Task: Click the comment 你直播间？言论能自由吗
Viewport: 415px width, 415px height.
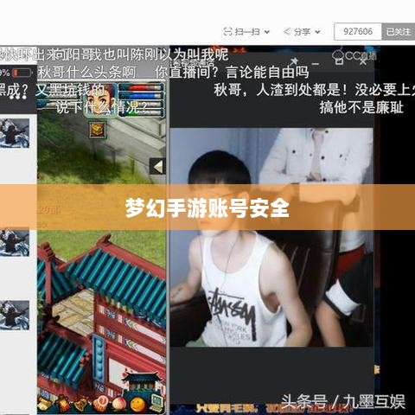Action: pyautogui.click(x=232, y=72)
